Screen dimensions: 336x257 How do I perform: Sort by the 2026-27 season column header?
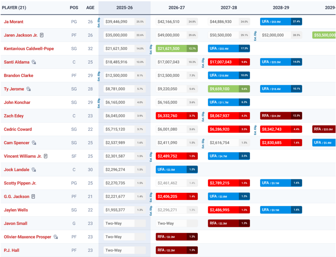[176, 7]
